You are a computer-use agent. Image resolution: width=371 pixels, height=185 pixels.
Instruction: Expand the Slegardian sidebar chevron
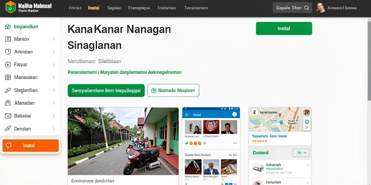54,90
